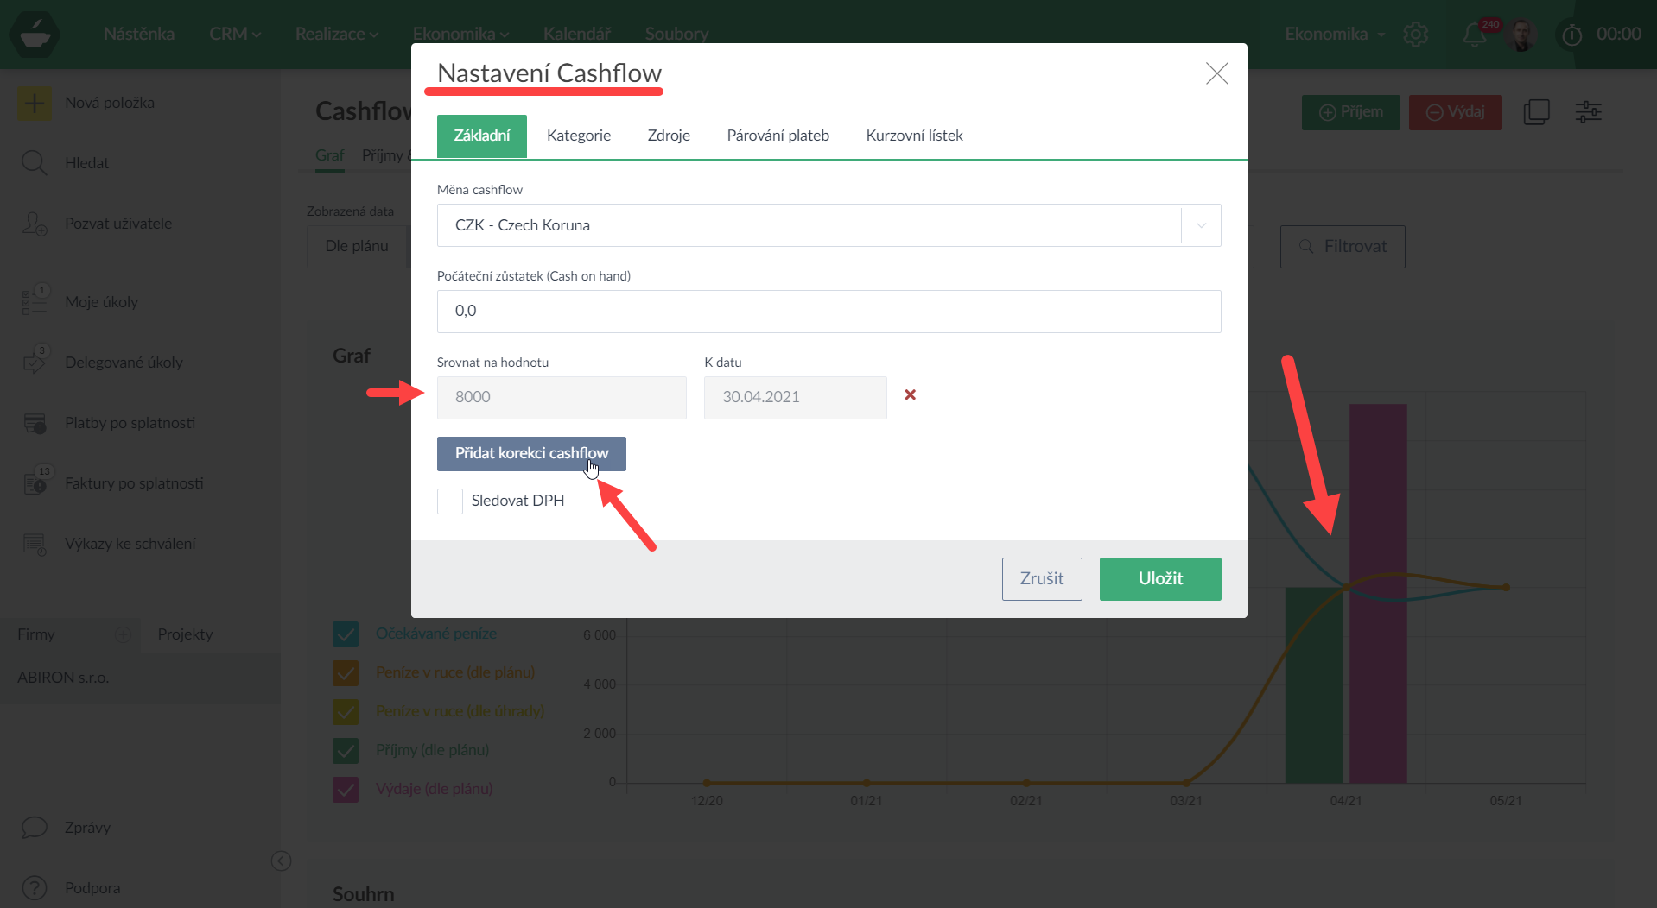Image resolution: width=1657 pixels, height=908 pixels.
Task: Expand the Měna cashflow currency dropdown
Action: click(x=1201, y=225)
